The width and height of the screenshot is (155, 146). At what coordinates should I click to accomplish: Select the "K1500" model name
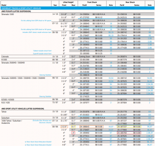(4, 59)
